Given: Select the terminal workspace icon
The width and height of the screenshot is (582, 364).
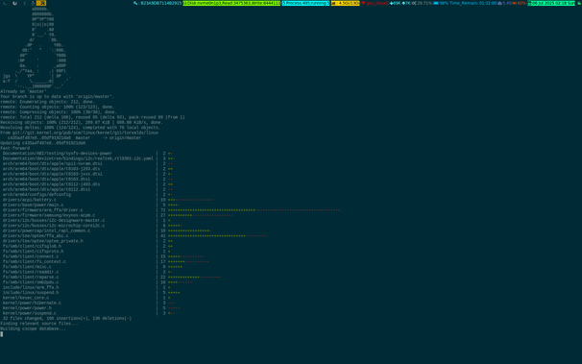Looking at the screenshot, I should tap(5, 3).
